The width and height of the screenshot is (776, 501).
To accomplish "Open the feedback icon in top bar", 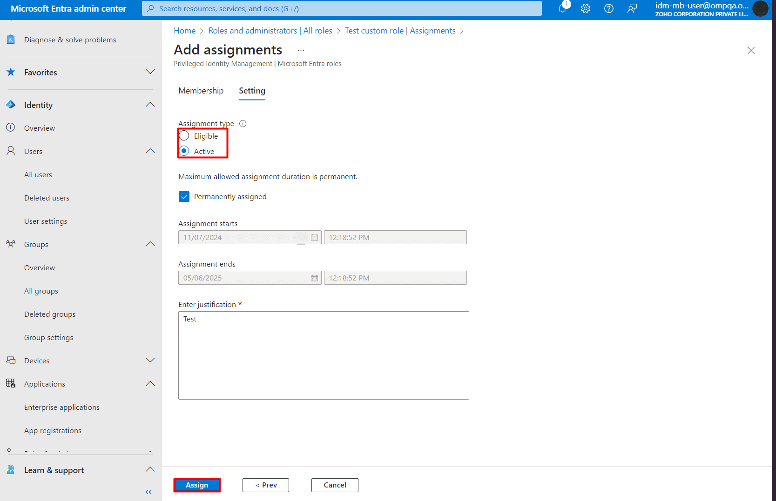I will [x=632, y=8].
